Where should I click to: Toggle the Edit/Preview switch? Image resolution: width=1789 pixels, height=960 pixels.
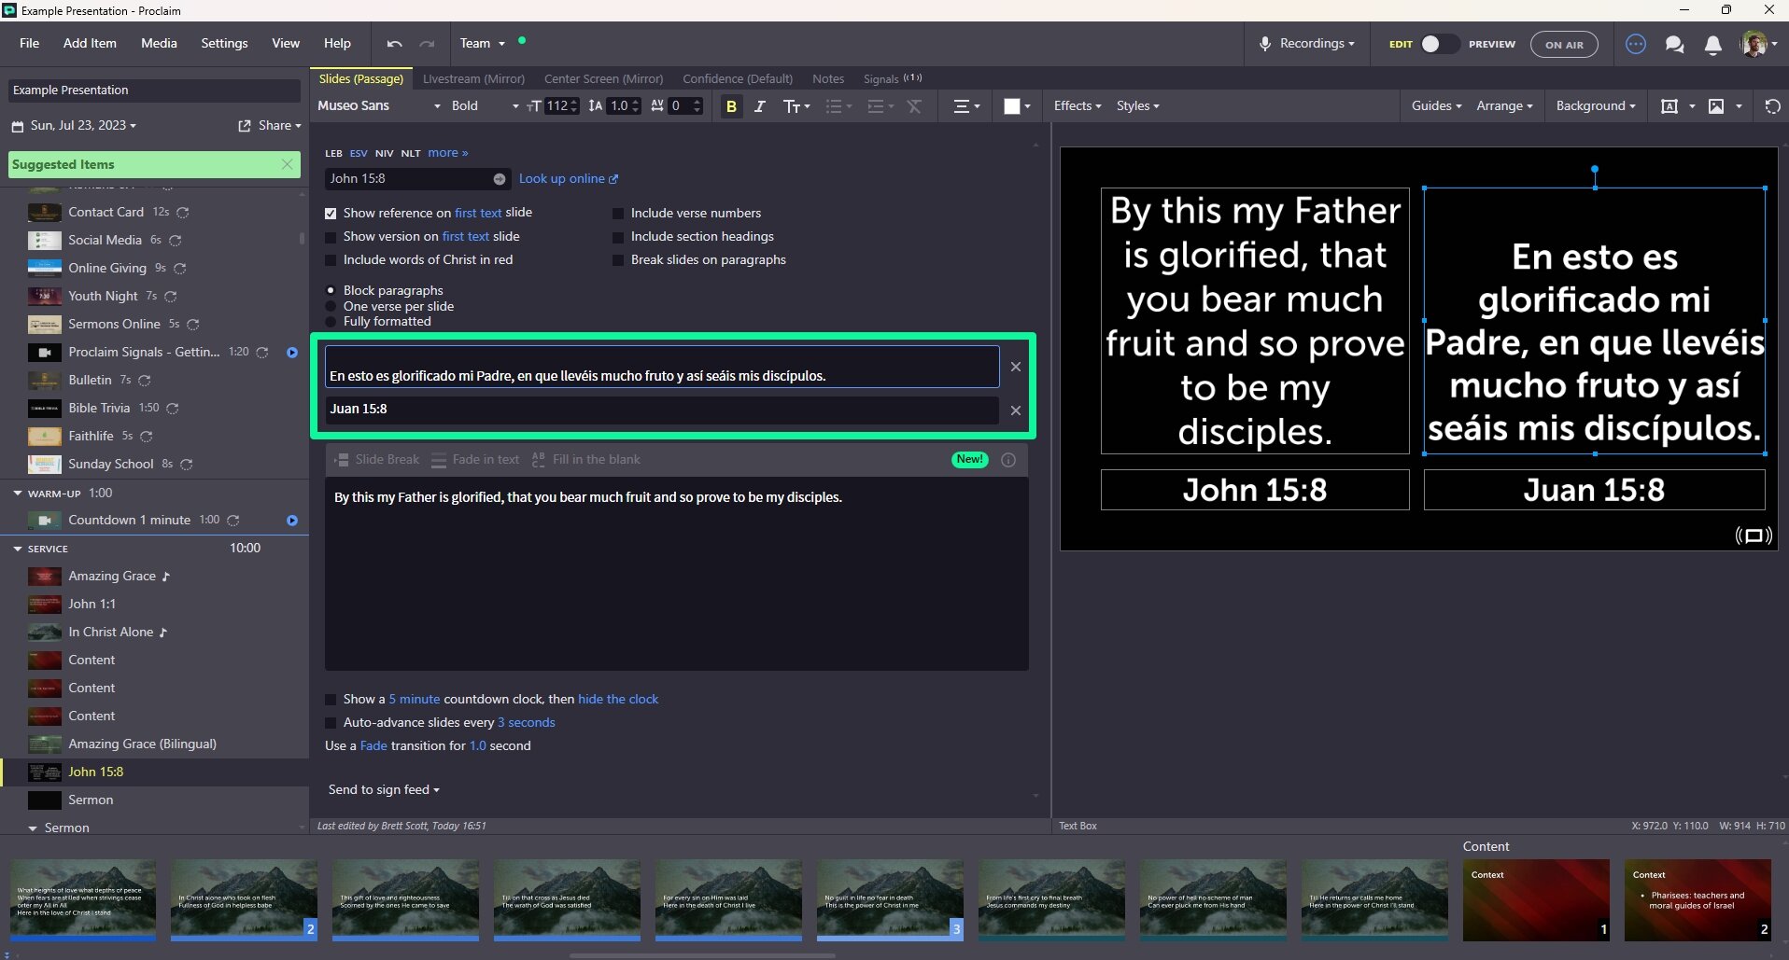(x=1438, y=44)
